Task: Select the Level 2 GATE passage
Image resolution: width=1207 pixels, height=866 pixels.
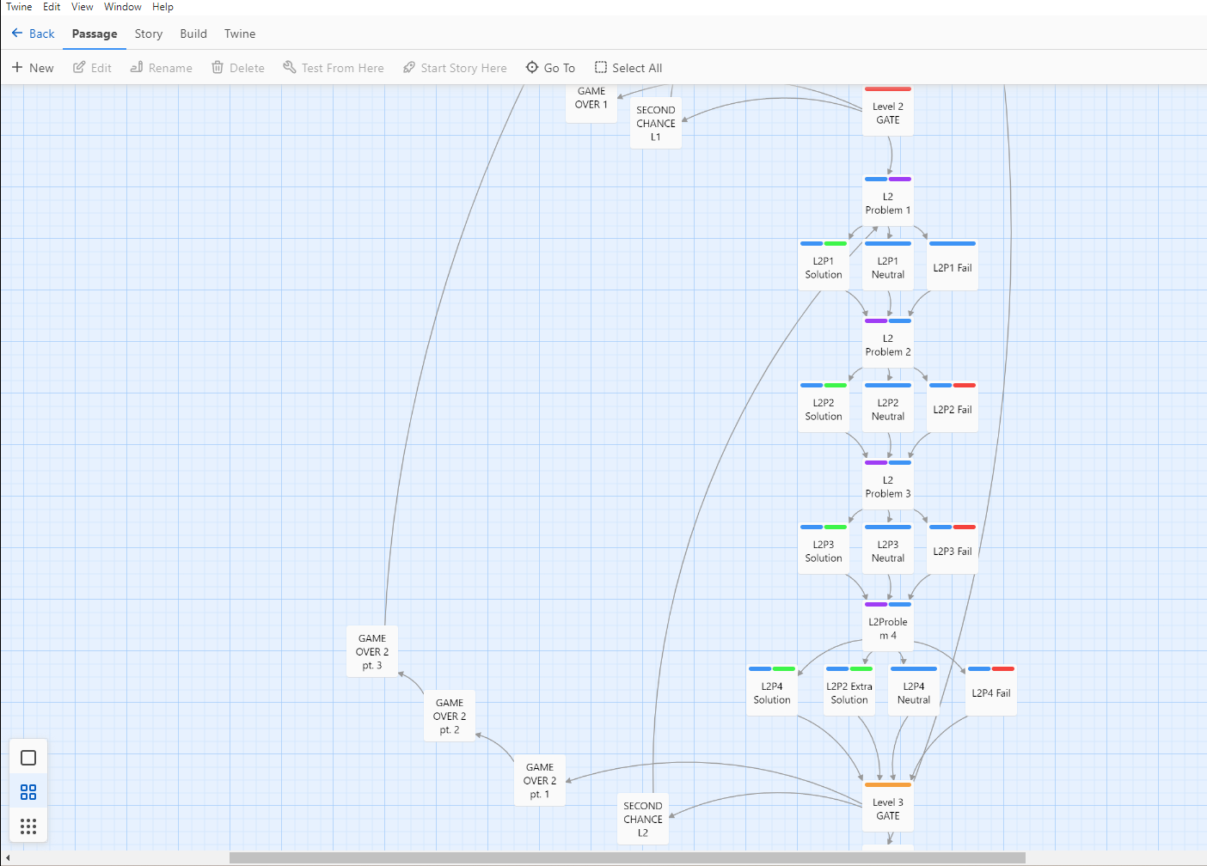Action: coord(888,111)
